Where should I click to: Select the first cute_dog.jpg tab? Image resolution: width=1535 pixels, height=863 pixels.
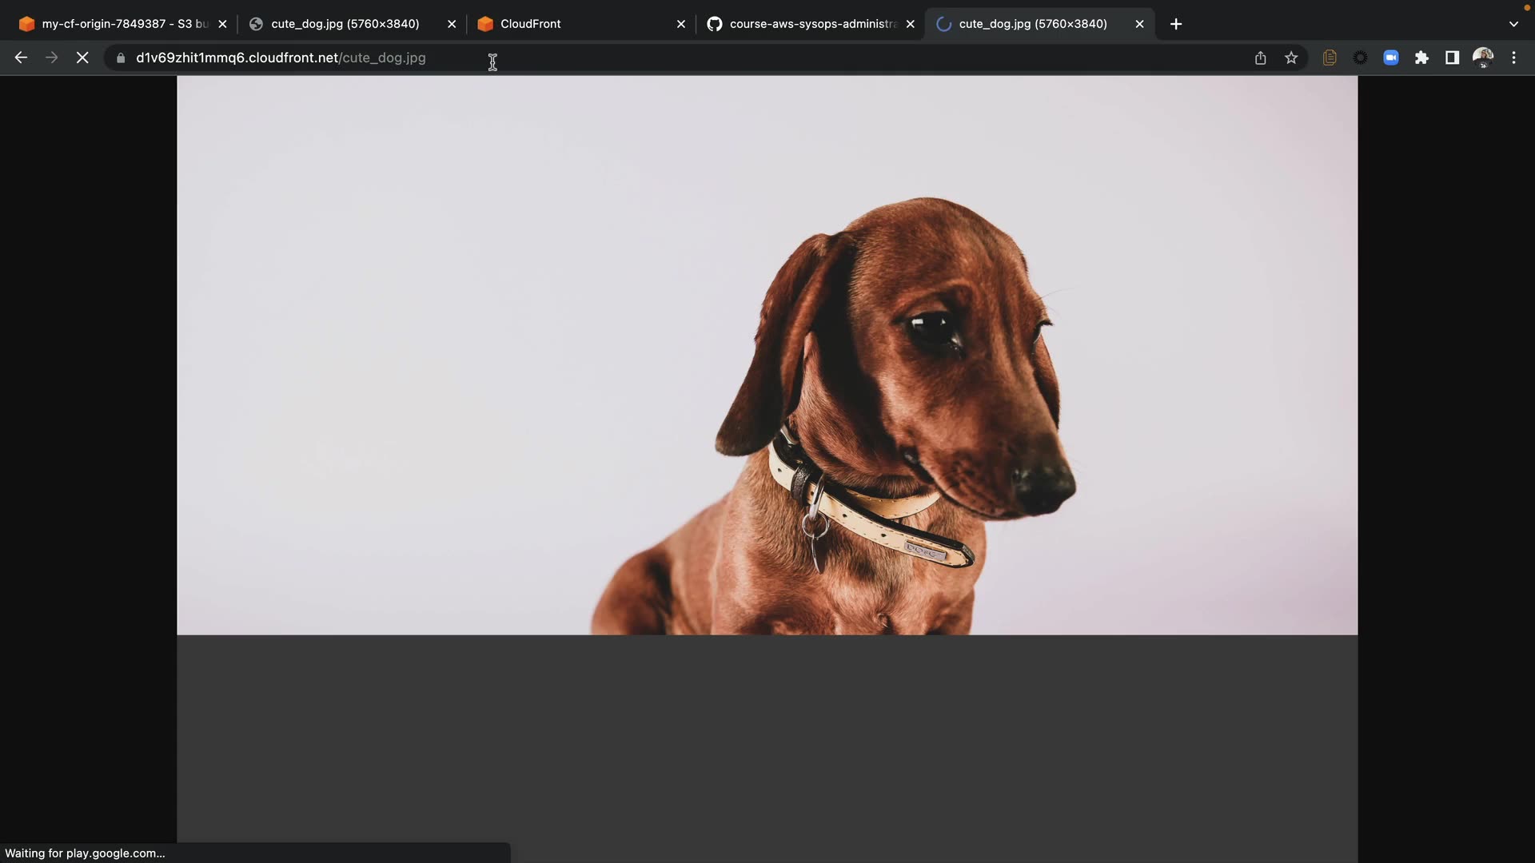[x=344, y=24]
